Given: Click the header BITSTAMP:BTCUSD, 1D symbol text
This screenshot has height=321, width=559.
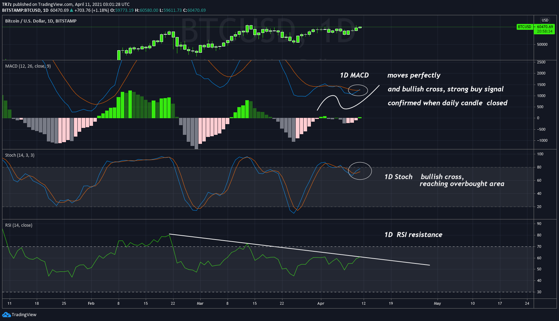Looking at the screenshot, I should click(25, 10).
